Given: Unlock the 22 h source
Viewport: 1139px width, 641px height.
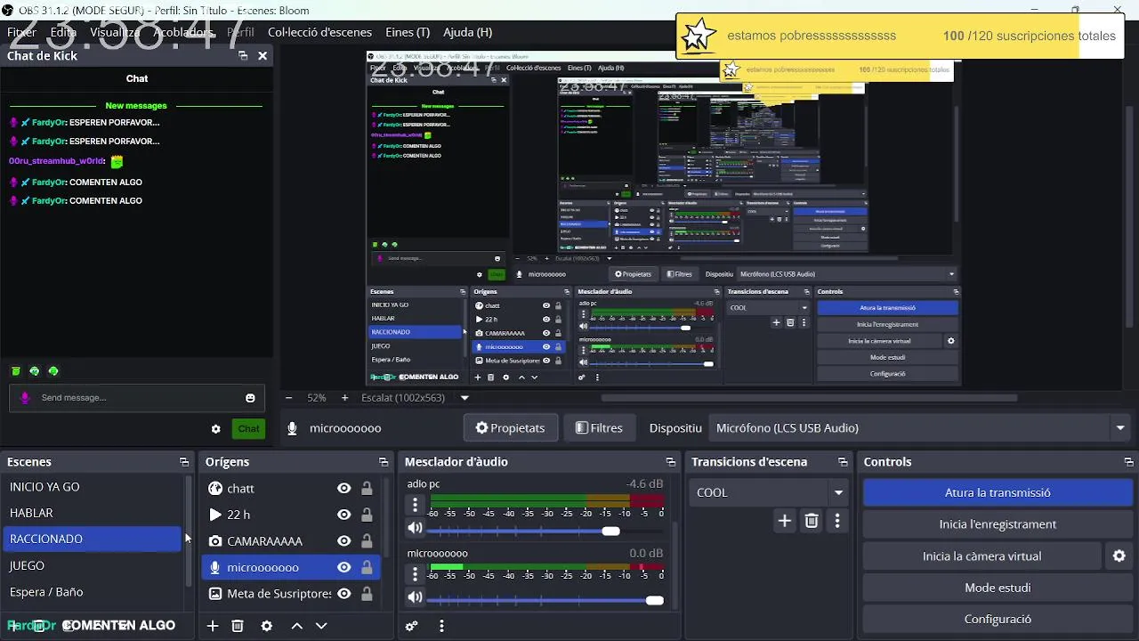Looking at the screenshot, I should pos(367,515).
